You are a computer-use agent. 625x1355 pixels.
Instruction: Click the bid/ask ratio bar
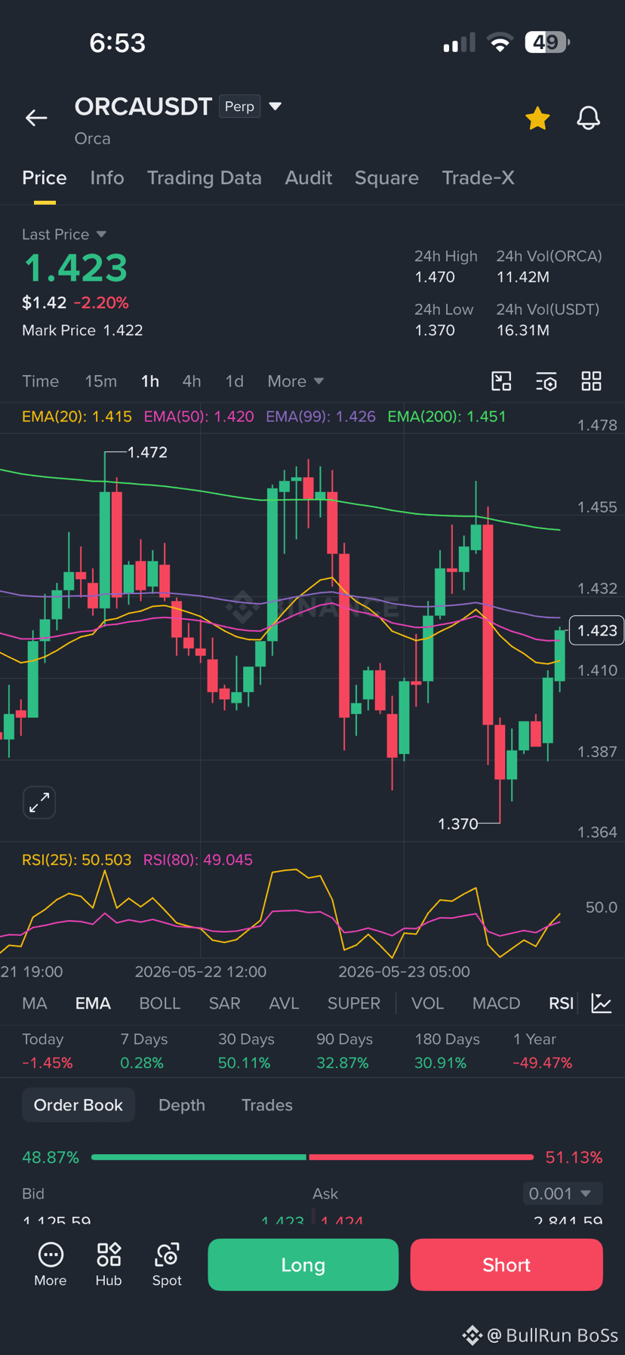click(312, 1157)
